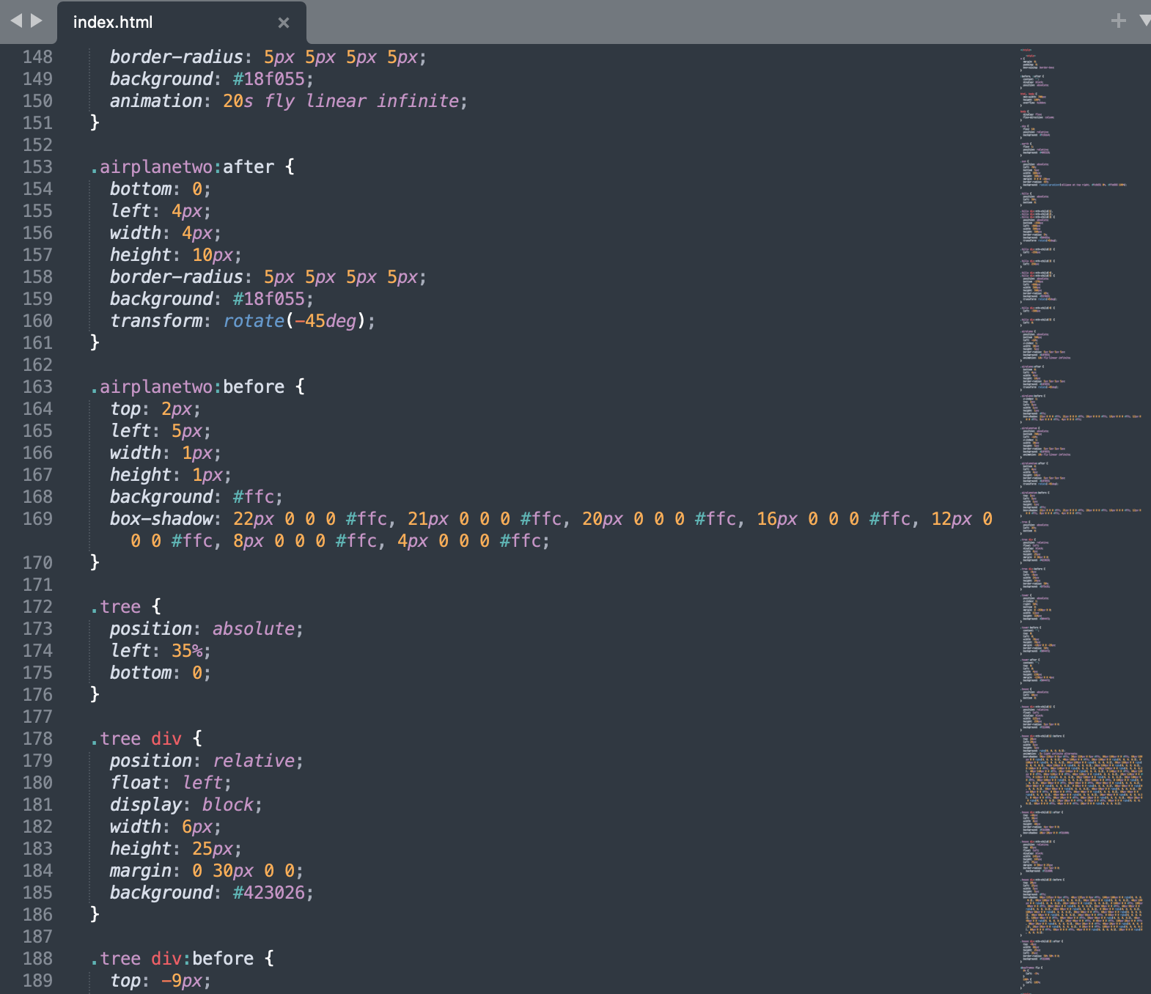Click line number 172 in gutter
The width and height of the screenshot is (1151, 994).
coord(37,607)
